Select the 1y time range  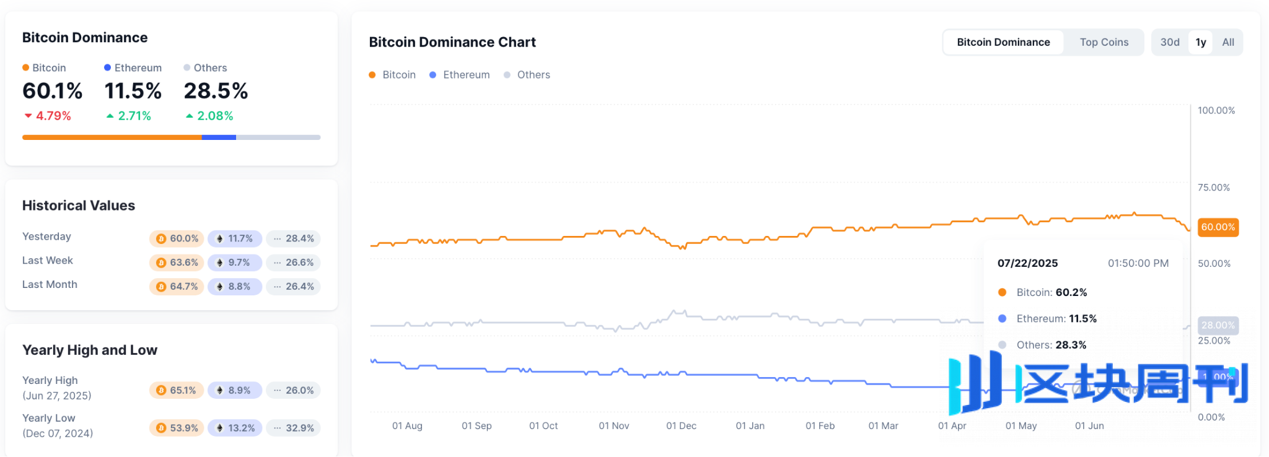pyautogui.click(x=1201, y=42)
